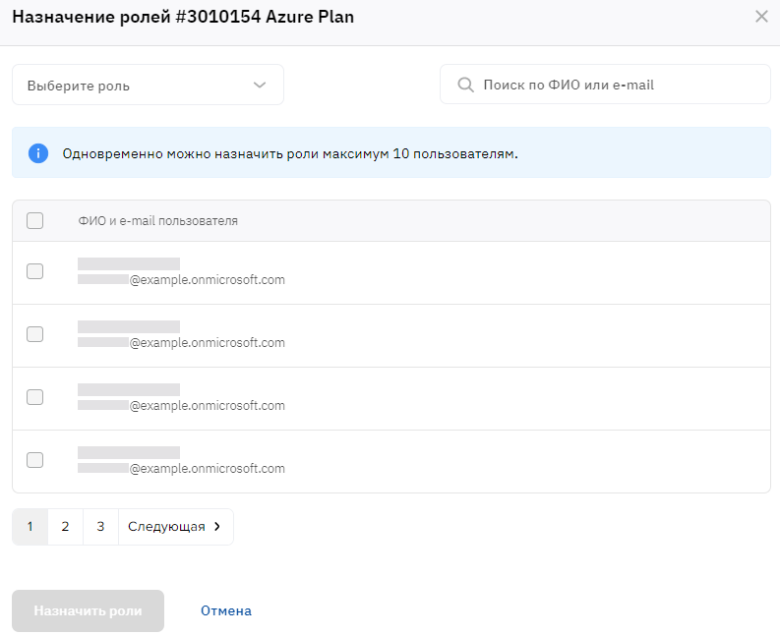Close the role assignment dialog
The width and height of the screenshot is (780, 636).
[761, 17]
